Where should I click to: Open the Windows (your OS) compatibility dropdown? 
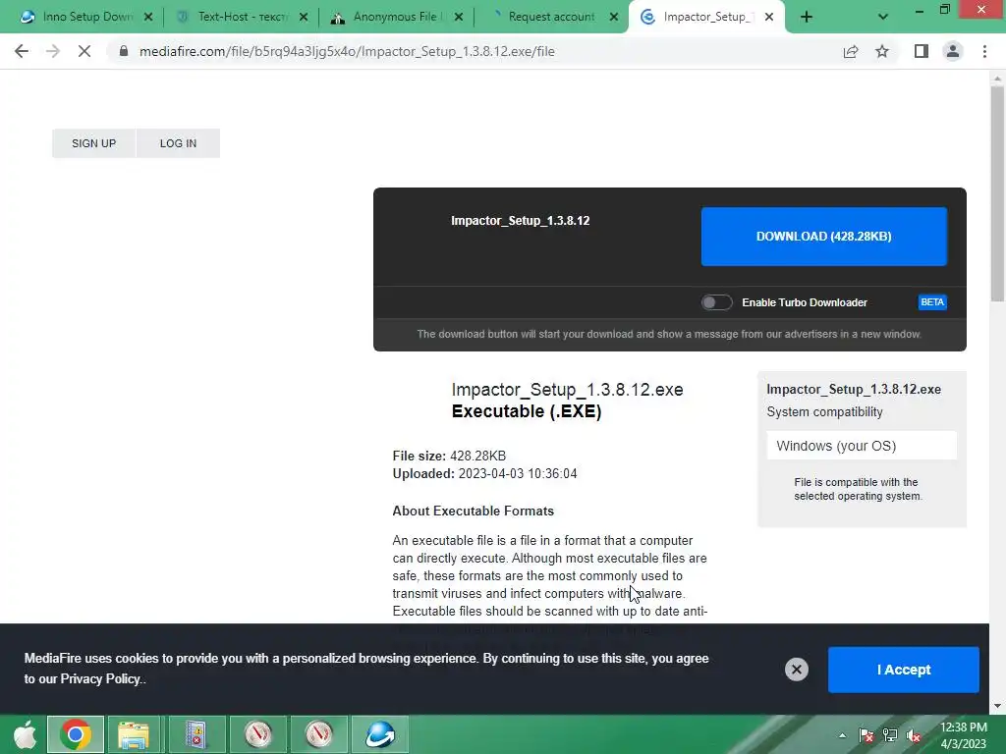(862, 446)
